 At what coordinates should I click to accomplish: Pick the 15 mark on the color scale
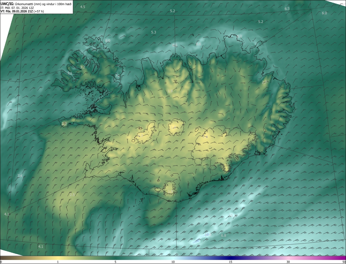231,262
